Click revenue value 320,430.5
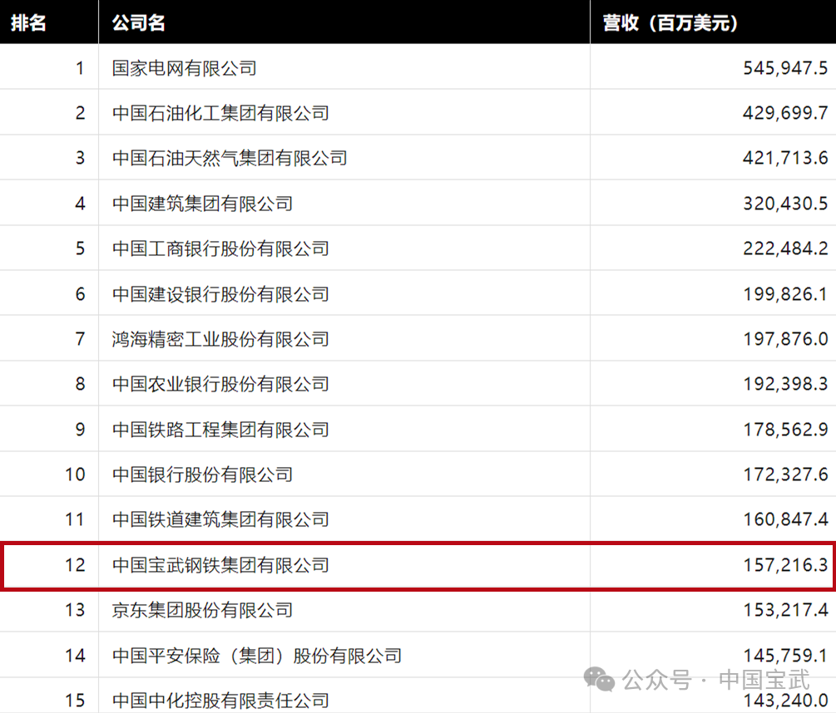 pos(784,204)
